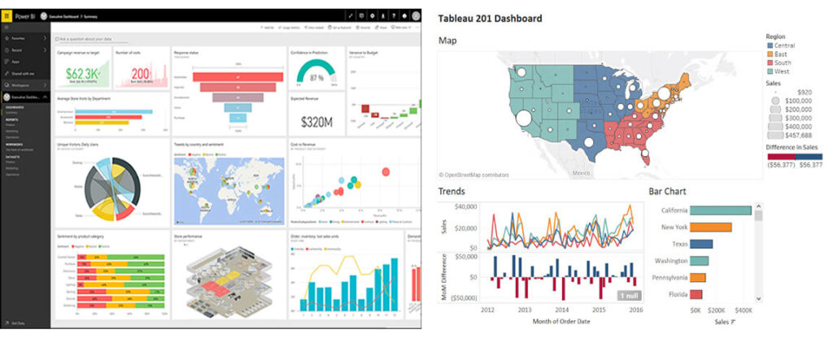This screenshot has height=347, width=833.
Task: Open the Unique Visitors chord chart tile
Action: (x=112, y=183)
